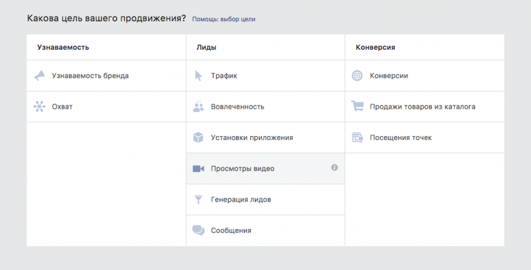This screenshot has height=270, width=531.
Task: Click the cube icon for Установки приложения
Action: 198,137
